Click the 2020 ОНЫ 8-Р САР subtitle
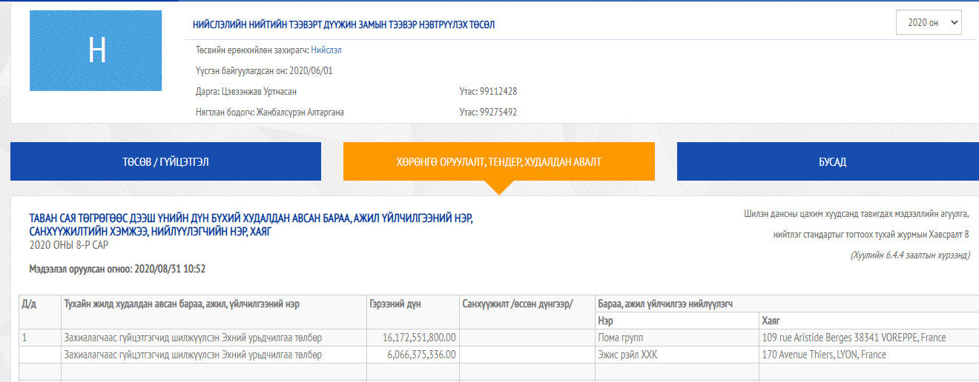The image size is (979, 382). click(x=68, y=244)
